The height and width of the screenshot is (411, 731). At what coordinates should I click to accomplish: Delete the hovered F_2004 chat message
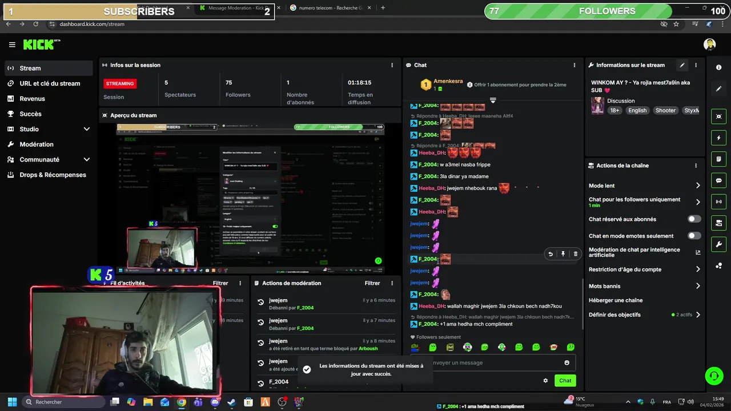[575, 254]
